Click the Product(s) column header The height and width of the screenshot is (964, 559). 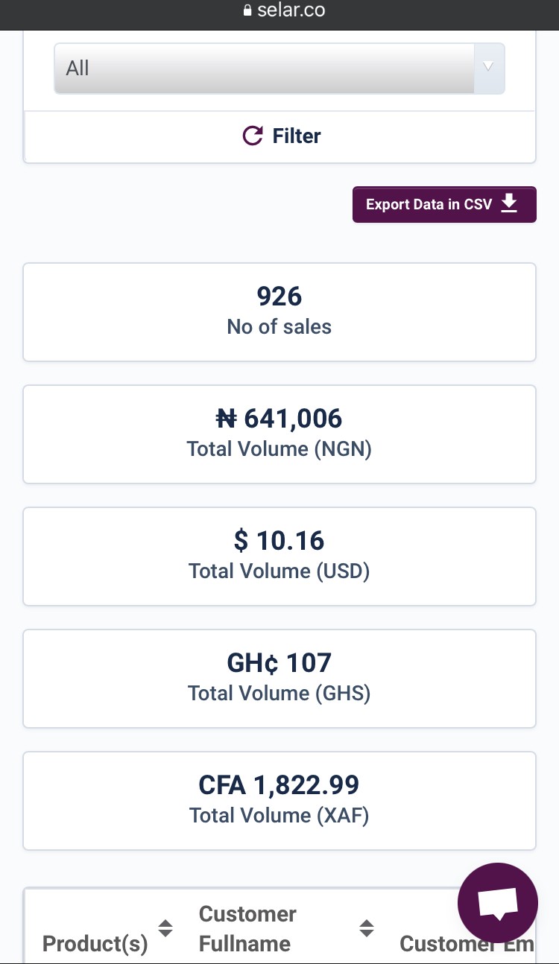[95, 944]
